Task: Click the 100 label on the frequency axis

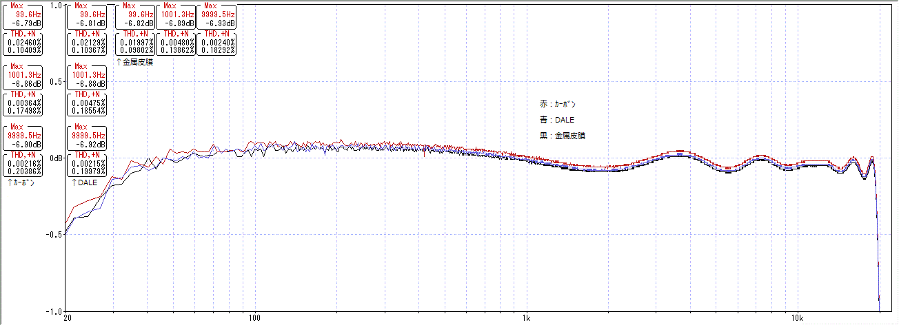Action: (x=256, y=319)
